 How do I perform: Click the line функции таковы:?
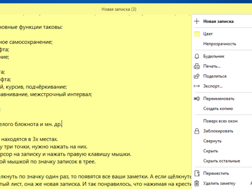click(x=31, y=27)
